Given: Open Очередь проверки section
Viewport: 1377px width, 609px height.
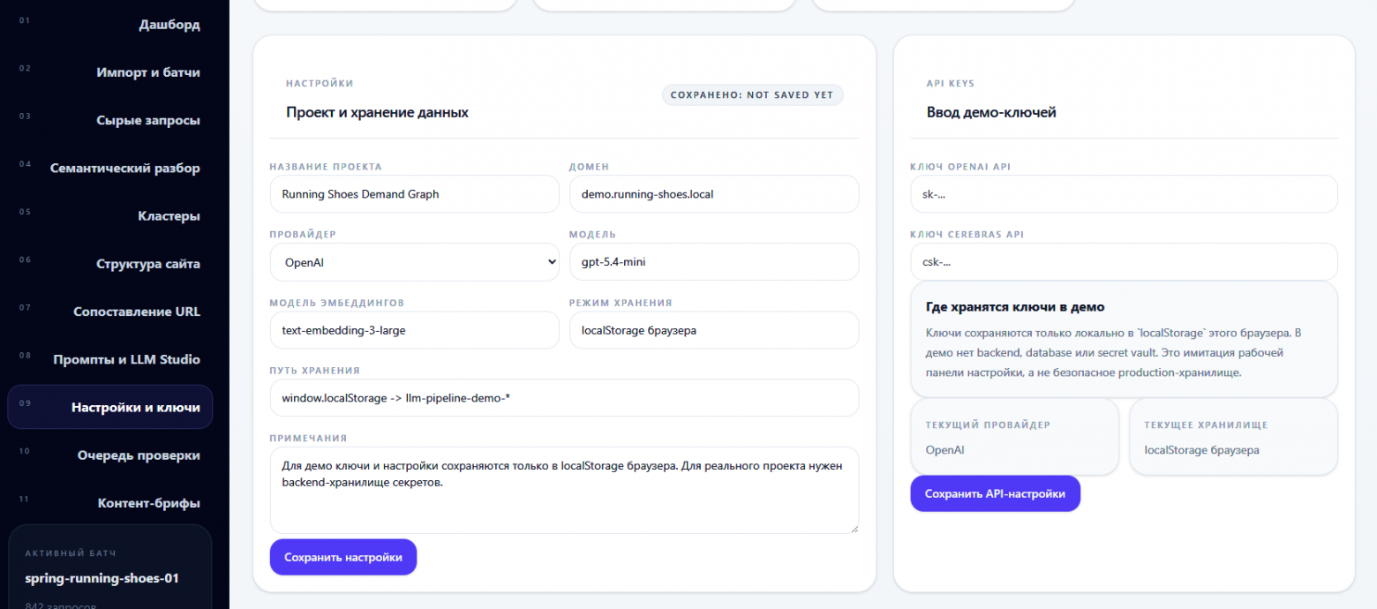Looking at the screenshot, I should [x=138, y=455].
